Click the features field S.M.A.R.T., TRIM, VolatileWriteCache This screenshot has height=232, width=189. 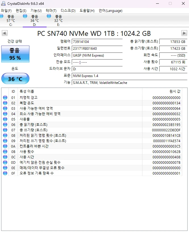coord(130,83)
